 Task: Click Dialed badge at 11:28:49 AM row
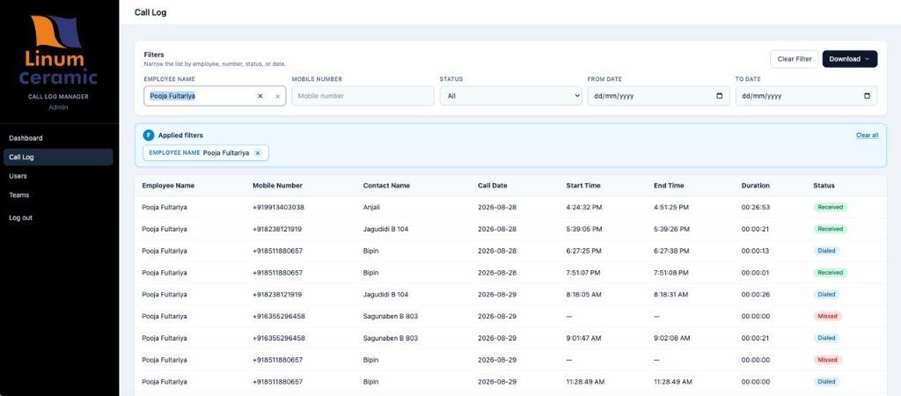(826, 382)
